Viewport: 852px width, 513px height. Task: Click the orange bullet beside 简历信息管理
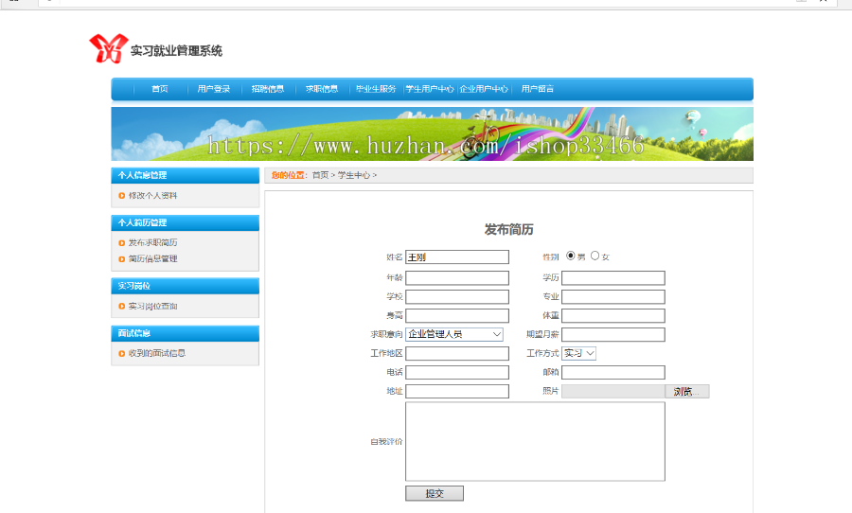[122, 259]
